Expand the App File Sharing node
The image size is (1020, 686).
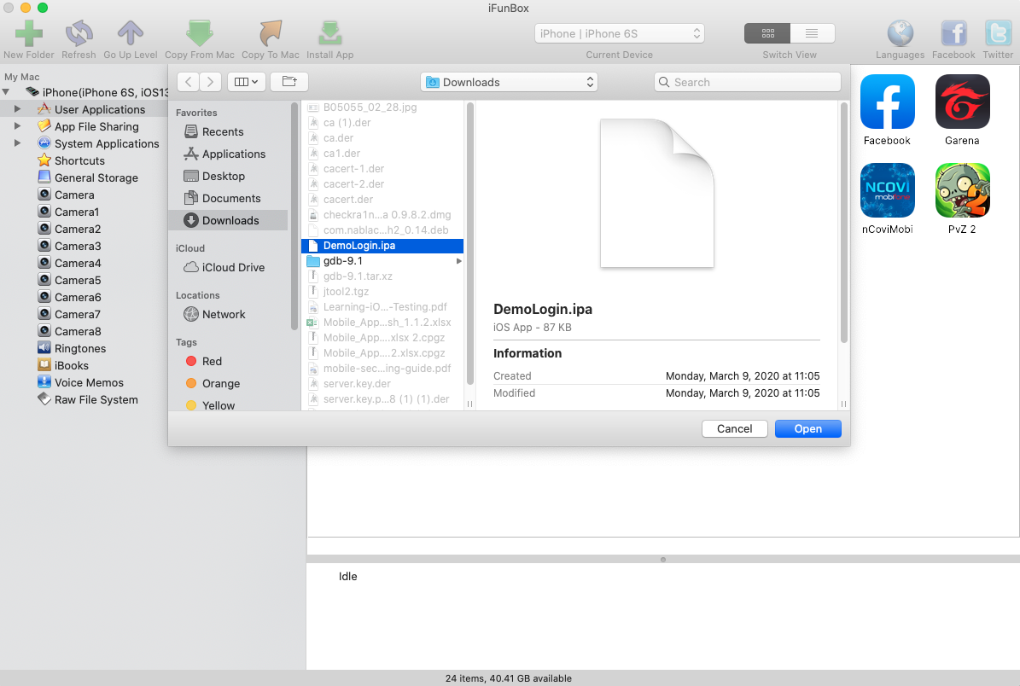[18, 126]
